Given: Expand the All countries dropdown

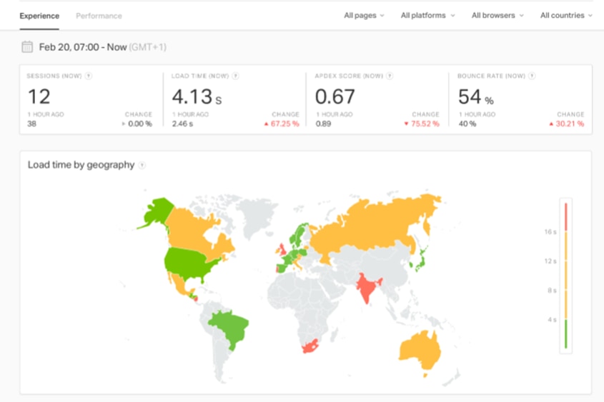Looking at the screenshot, I should pyautogui.click(x=566, y=16).
